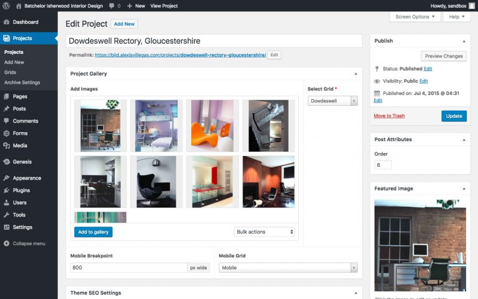Click the Posts pushpin icon

pyautogui.click(x=7, y=109)
